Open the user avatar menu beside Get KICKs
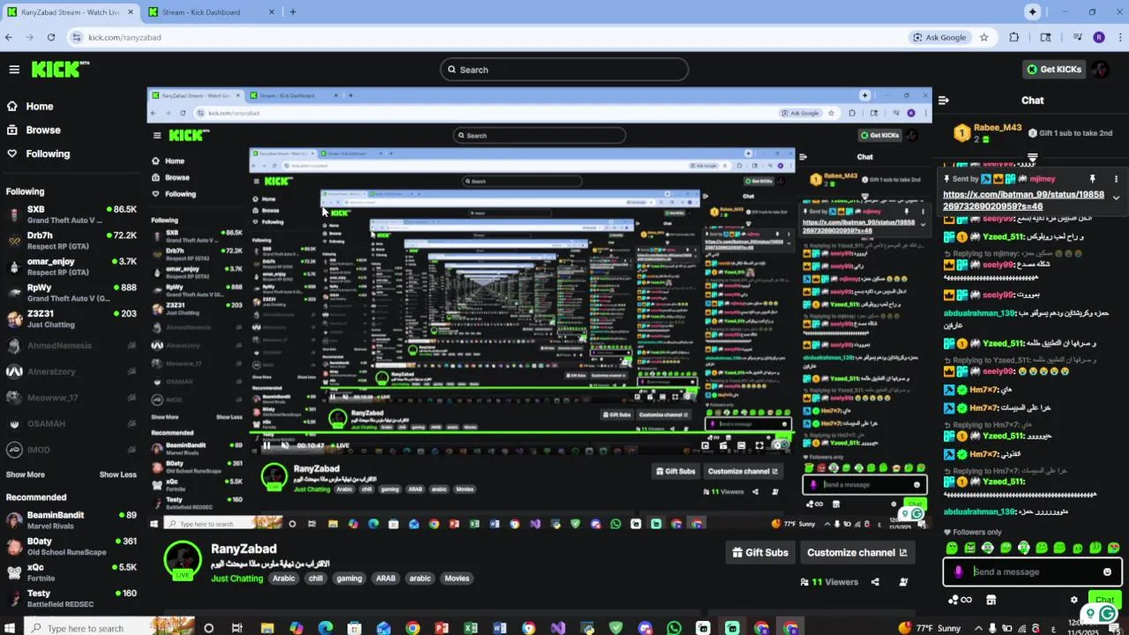Viewport: 1129px width, 635px height. 1100,70
